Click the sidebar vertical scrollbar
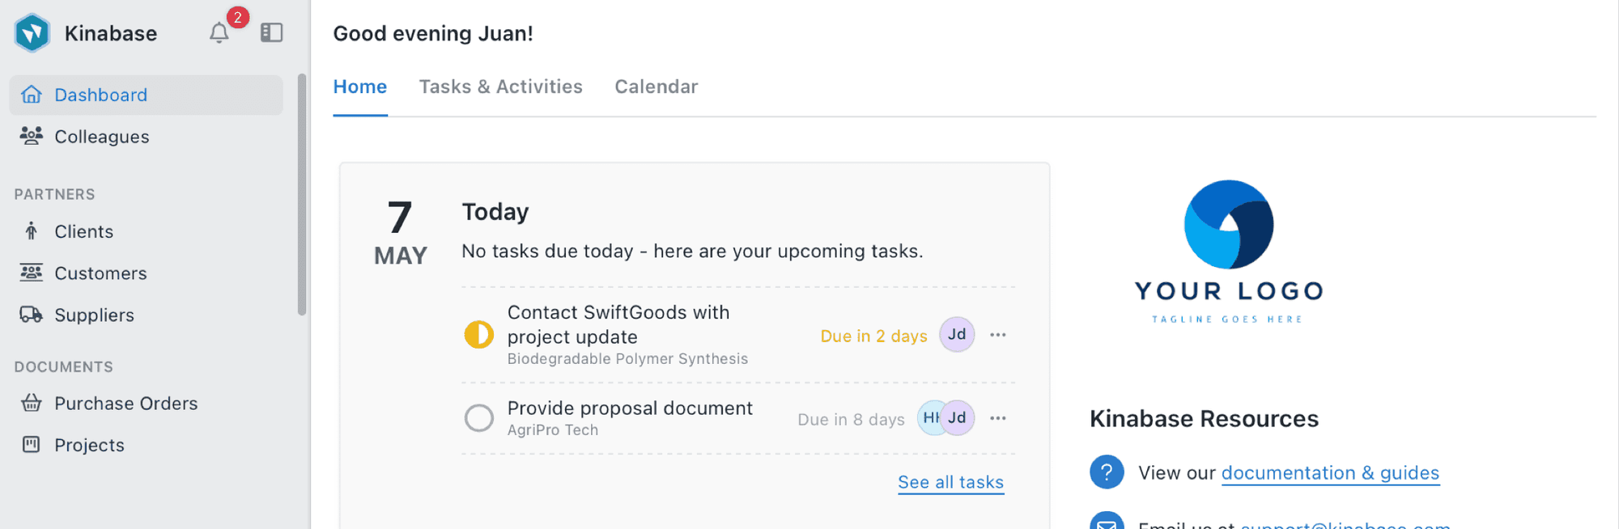 click(x=302, y=194)
